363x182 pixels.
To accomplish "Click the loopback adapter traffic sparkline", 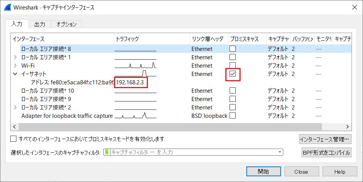I will tap(136, 116).
